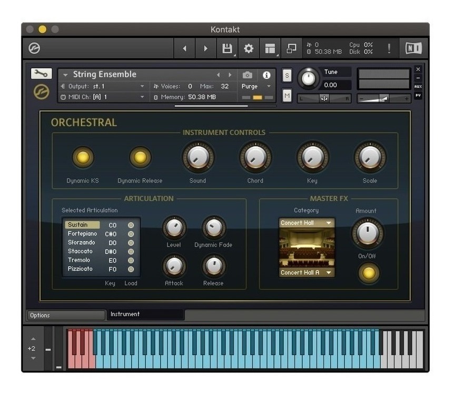
Task: Click the instrument info icon
Action: click(267, 75)
